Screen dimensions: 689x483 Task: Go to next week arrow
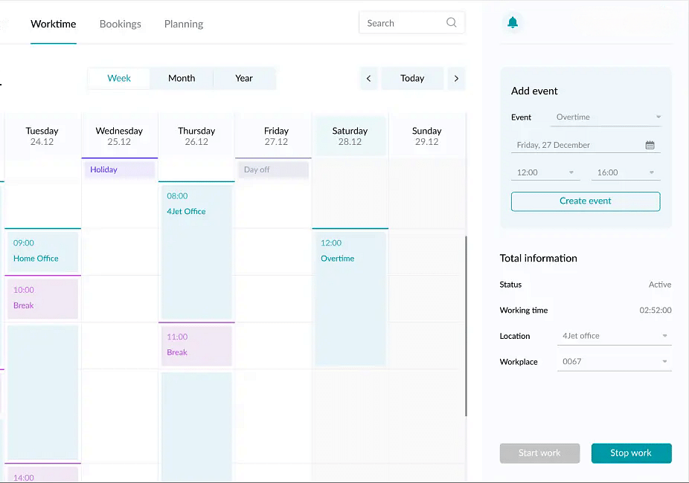456,79
